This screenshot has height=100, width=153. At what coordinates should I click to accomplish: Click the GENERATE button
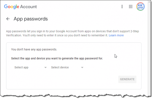127,79
